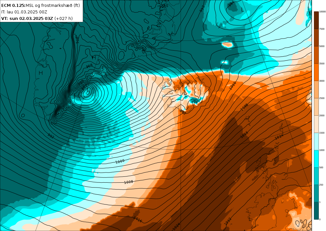Click the title text 'ECM 0.125:MSL og frostmarkshæð (ft)'

(x=40, y=6)
